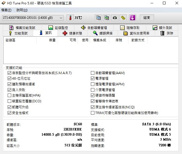Click the camera save screenshot icon
This screenshot has height=154, width=182.
[115, 18]
